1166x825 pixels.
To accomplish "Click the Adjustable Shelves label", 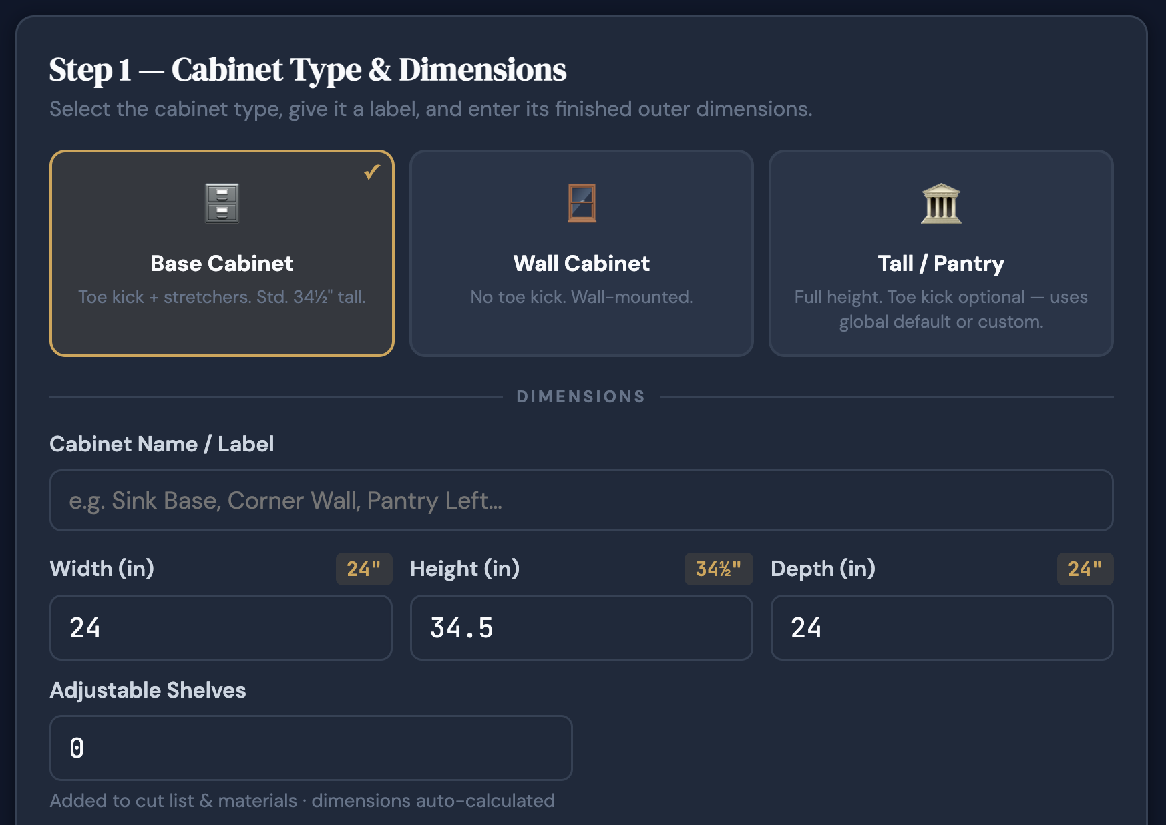I will (148, 690).
